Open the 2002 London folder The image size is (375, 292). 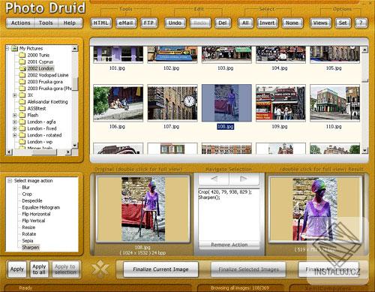click(x=40, y=68)
